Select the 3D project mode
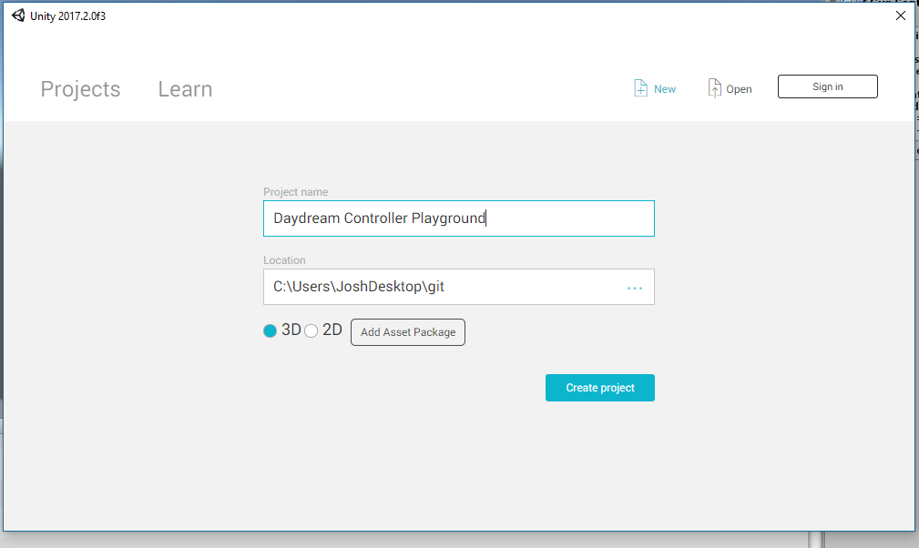 [x=270, y=330]
